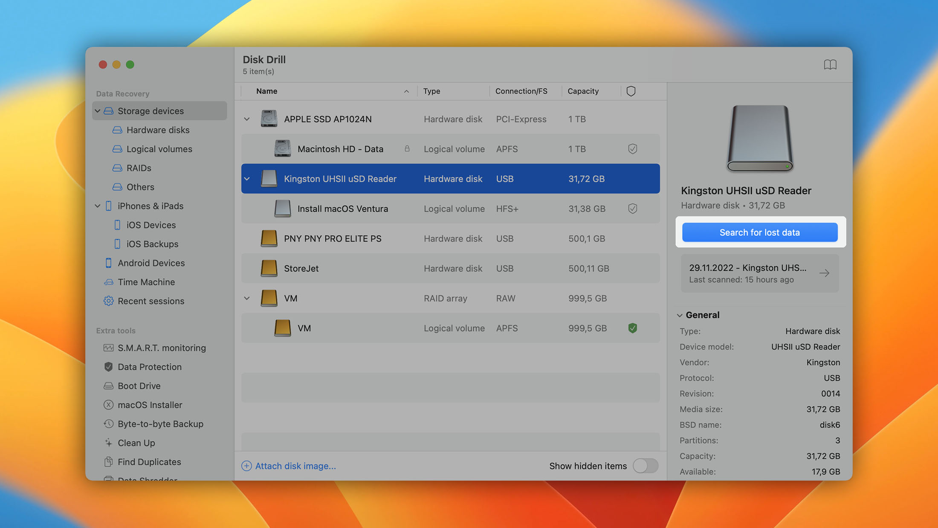Screen dimensions: 938x528
Task: Click the macOS Installer icon
Action: pos(107,404)
